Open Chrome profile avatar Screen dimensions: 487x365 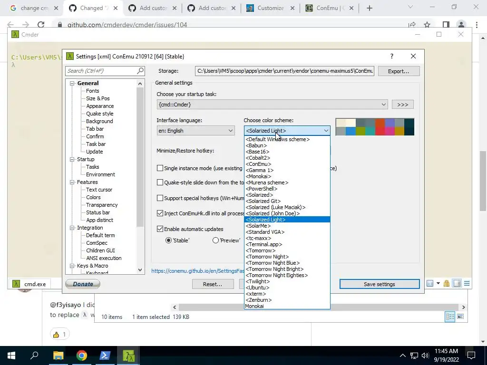pos(461,25)
